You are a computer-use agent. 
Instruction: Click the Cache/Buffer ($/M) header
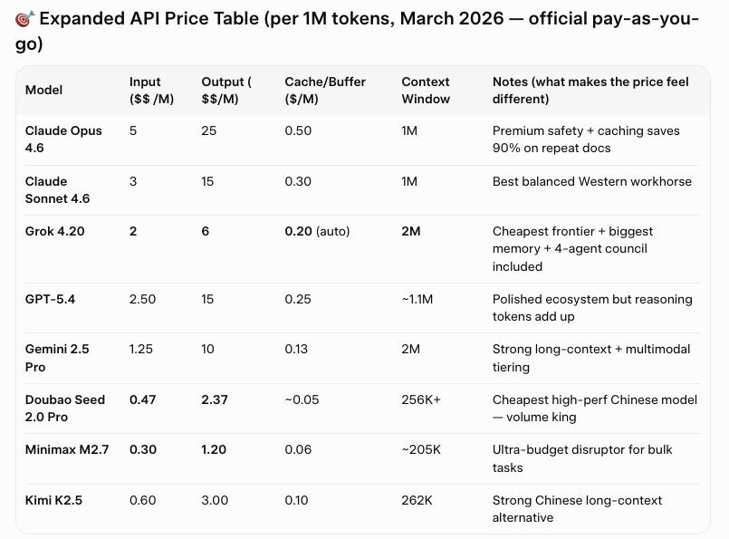325,91
